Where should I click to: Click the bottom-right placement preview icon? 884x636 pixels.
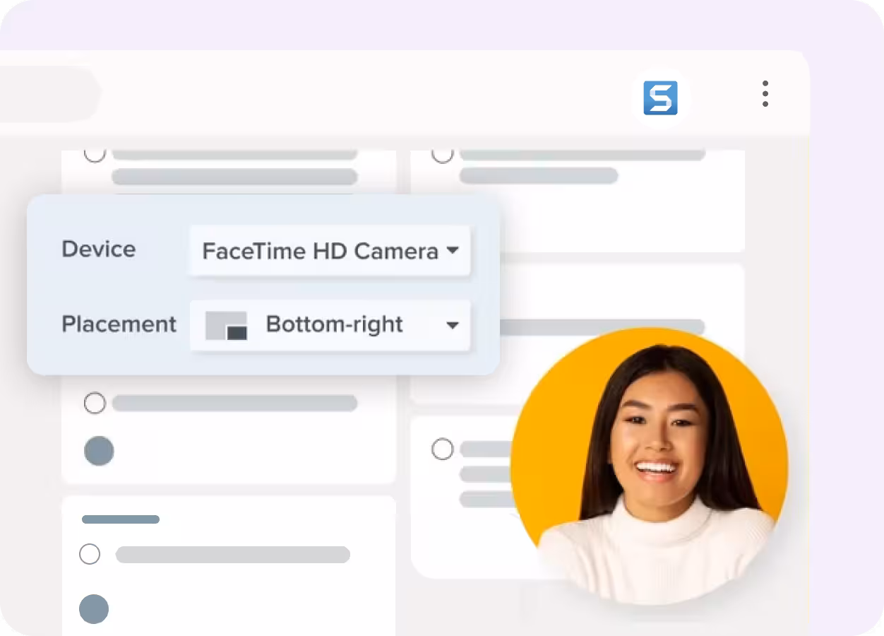click(226, 326)
